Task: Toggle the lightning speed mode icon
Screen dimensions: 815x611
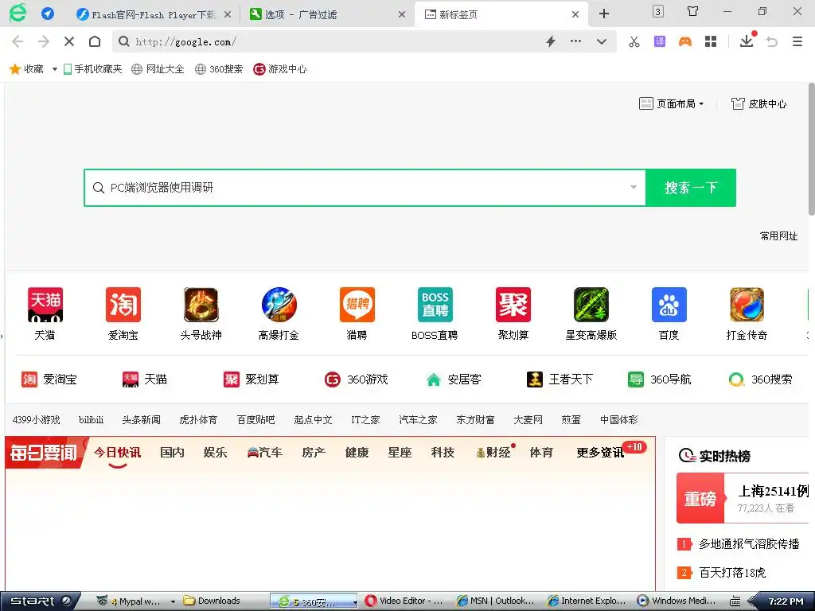Action: tap(551, 41)
